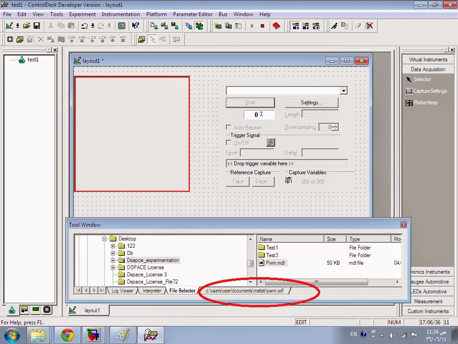The height and width of the screenshot is (344, 458).
Task: Click the Take reference capture button
Action: (x=237, y=181)
